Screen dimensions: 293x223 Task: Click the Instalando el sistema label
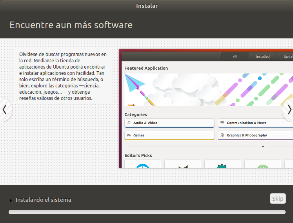(44, 200)
